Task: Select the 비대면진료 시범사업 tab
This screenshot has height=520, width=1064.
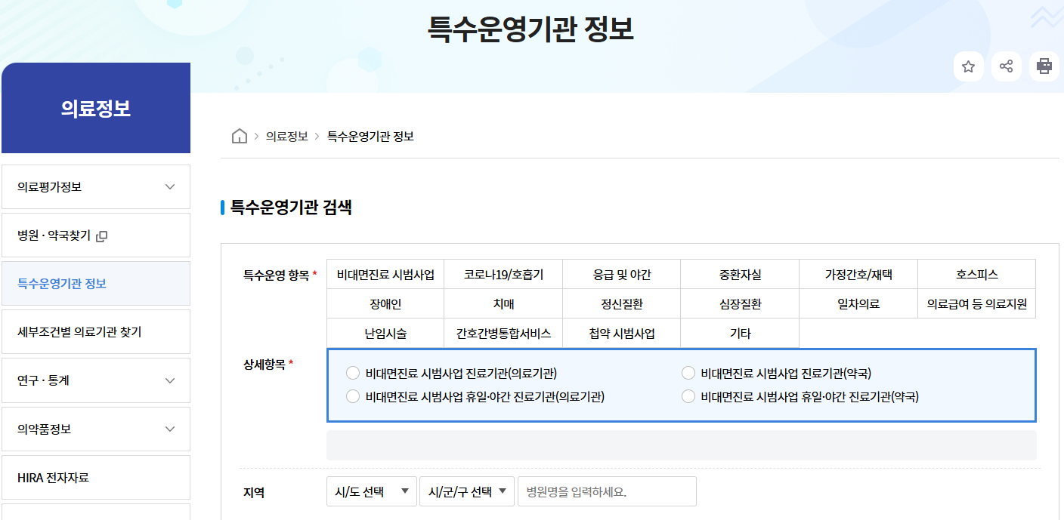Action: point(385,275)
